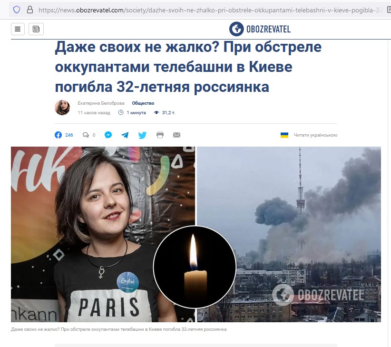391x347 pixels.
Task: Open the news feed icon button
Action: (x=36, y=29)
